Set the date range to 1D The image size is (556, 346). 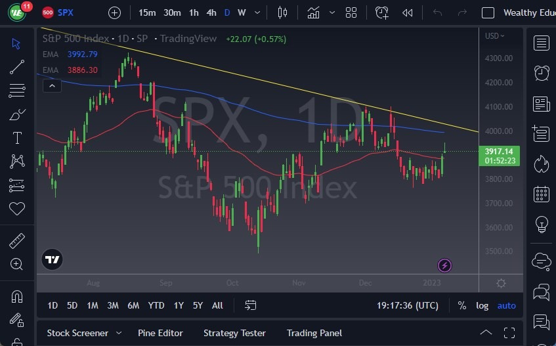point(53,305)
